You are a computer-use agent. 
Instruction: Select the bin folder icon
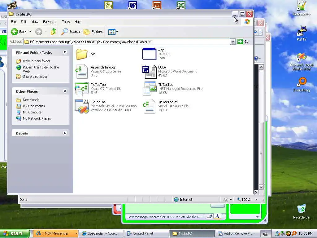pos(82,54)
